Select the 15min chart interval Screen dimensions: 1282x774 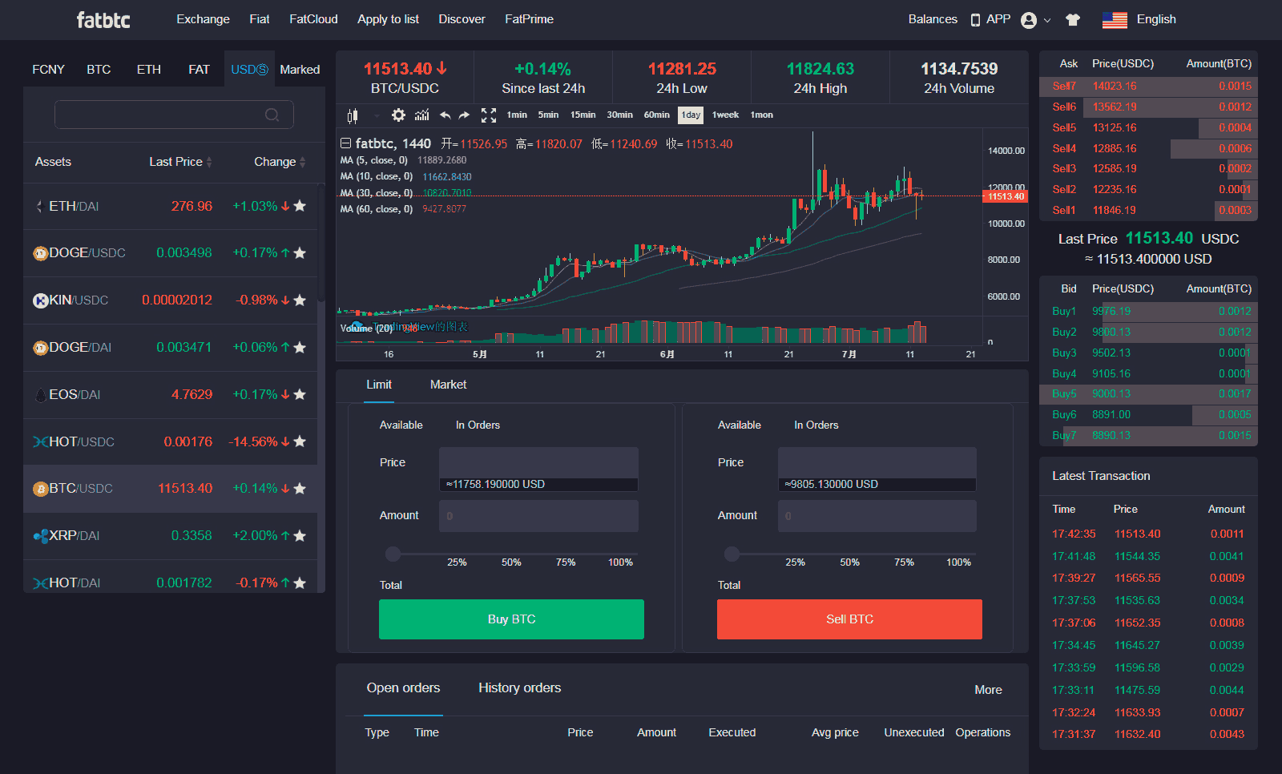click(583, 115)
